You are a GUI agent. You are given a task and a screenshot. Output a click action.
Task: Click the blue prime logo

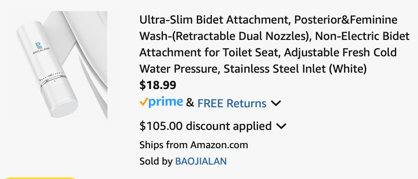(165, 102)
